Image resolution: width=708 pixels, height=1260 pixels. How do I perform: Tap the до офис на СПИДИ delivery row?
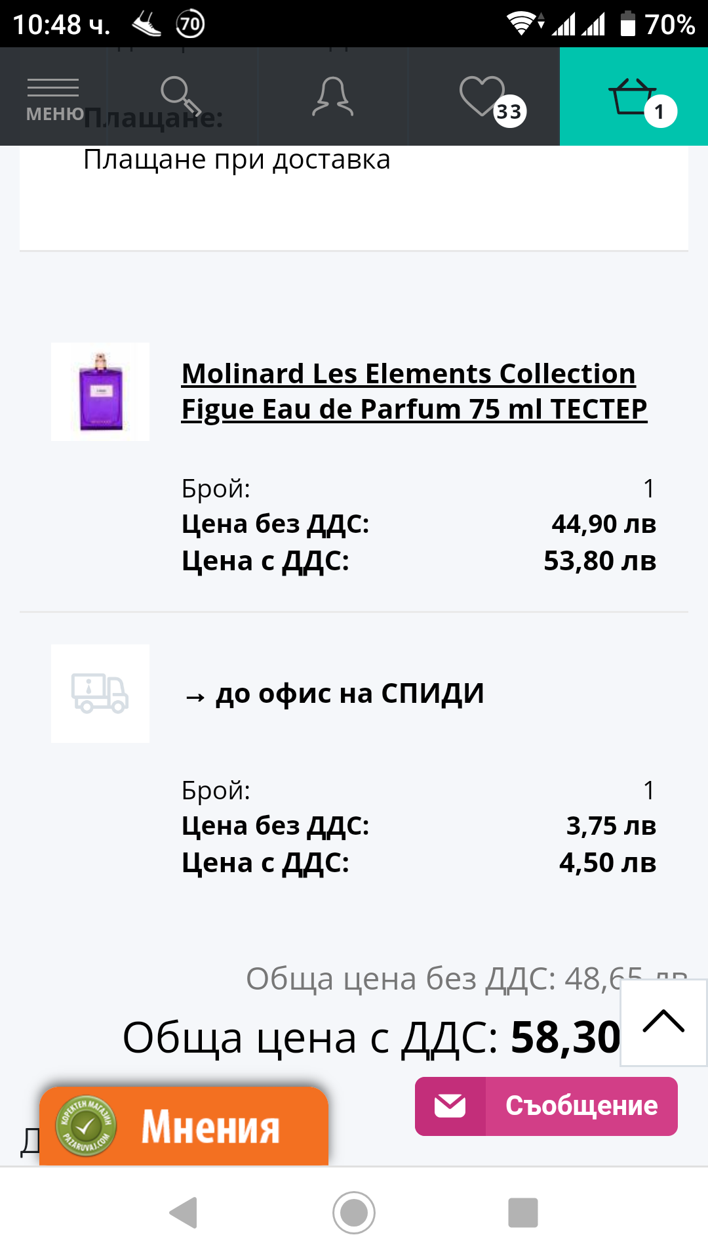coord(350,694)
